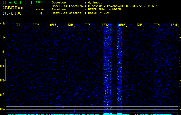Click the date stamp 26.03.23 07:00
Image resolution: width=181 pixels, height=115 pixels.
pyautogui.click(x=12, y=14)
